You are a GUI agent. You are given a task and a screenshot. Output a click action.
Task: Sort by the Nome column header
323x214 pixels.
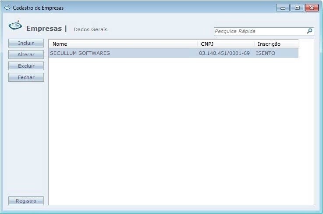[123, 44]
